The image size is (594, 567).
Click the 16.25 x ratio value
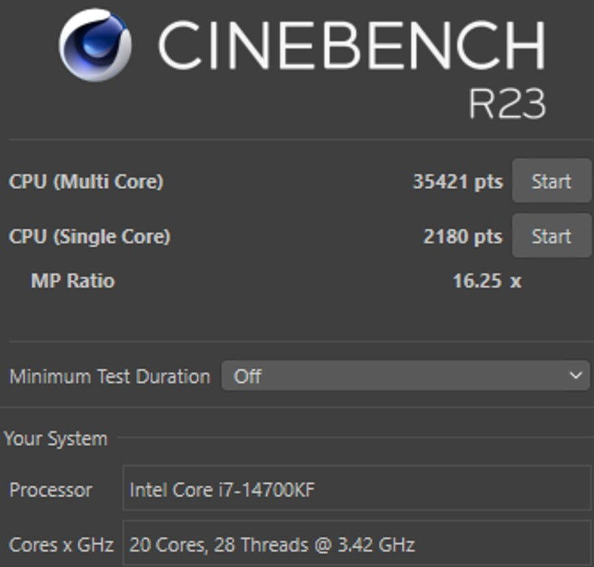click(x=486, y=281)
